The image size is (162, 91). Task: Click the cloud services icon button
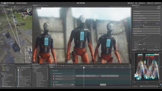[136, 3]
